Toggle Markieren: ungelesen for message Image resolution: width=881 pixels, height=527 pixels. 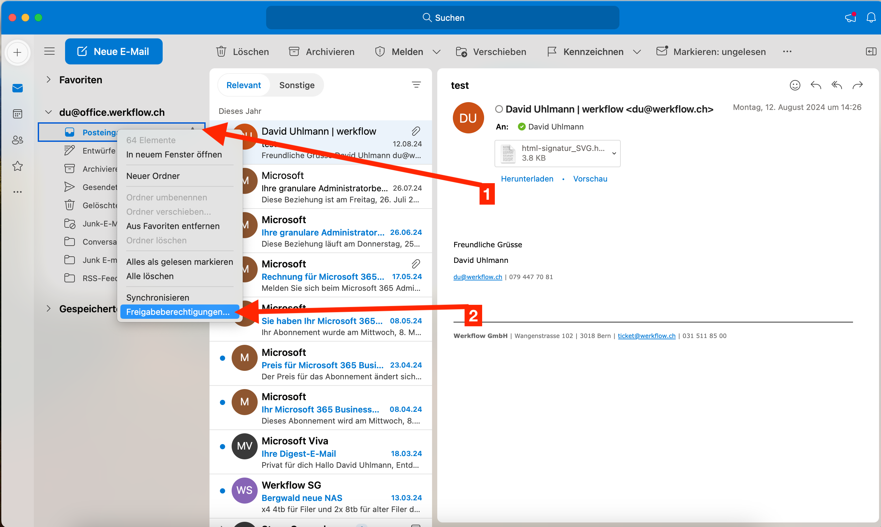[x=711, y=52]
